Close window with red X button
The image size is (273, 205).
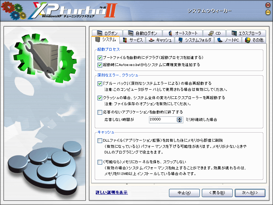click(x=268, y=5)
